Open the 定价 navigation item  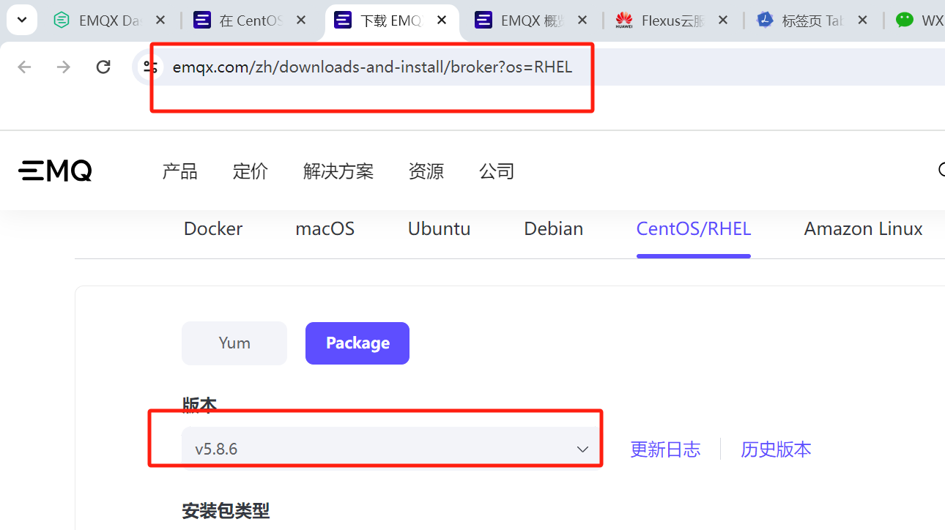click(x=251, y=171)
